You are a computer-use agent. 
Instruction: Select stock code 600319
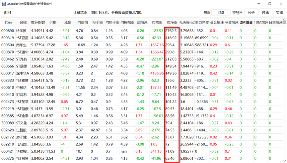[x=8, y=38]
